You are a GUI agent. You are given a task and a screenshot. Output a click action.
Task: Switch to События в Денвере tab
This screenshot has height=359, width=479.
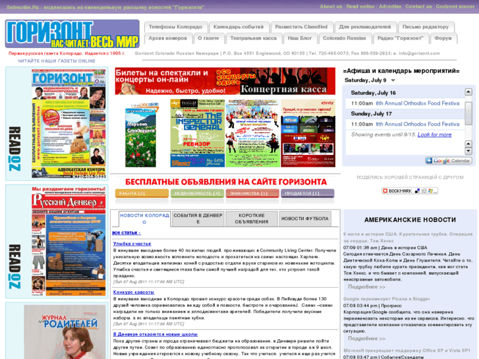coord(198,219)
